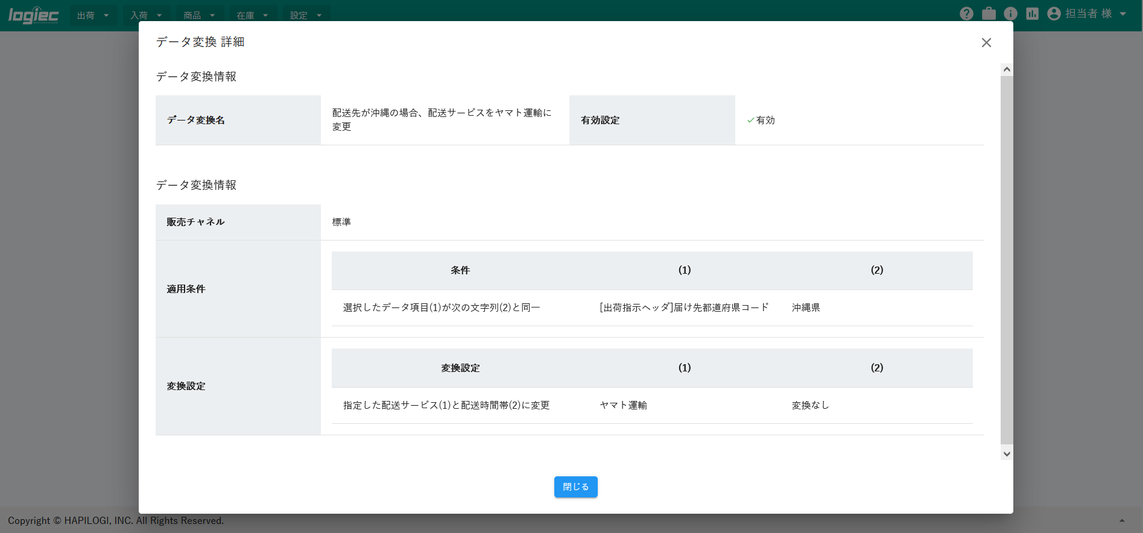The height and width of the screenshot is (533, 1143).
Task: Close the データ変換 詳細 dialog with X
Action: click(x=986, y=43)
